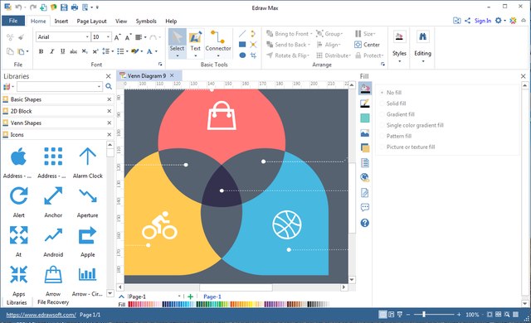Image resolution: width=531 pixels, height=323 pixels.
Task: Select the Page-1 tab label
Action: tap(212, 296)
